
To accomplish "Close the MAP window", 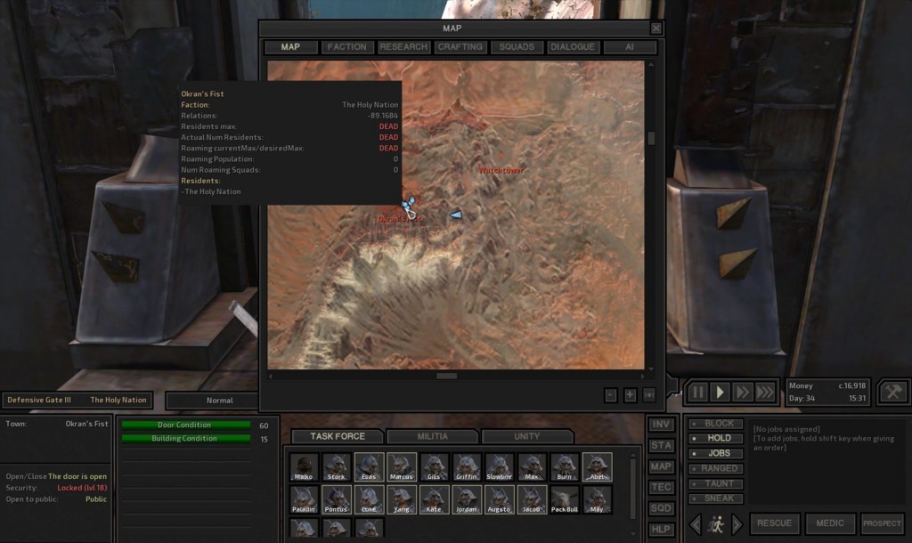I will (x=656, y=28).
